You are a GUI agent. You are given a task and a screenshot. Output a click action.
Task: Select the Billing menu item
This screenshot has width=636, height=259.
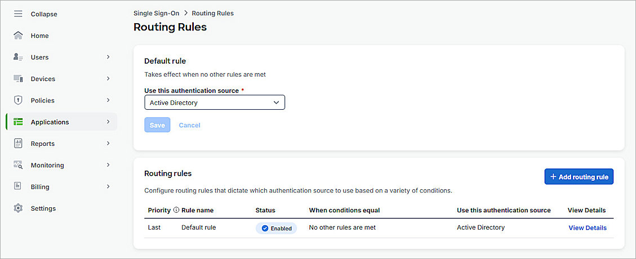coord(40,187)
